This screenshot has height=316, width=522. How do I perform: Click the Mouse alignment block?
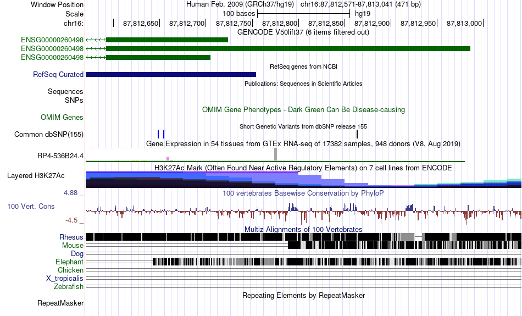404,246
